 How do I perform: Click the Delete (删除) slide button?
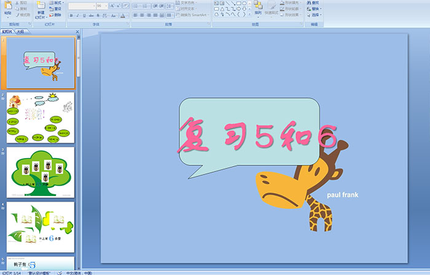(55, 15)
